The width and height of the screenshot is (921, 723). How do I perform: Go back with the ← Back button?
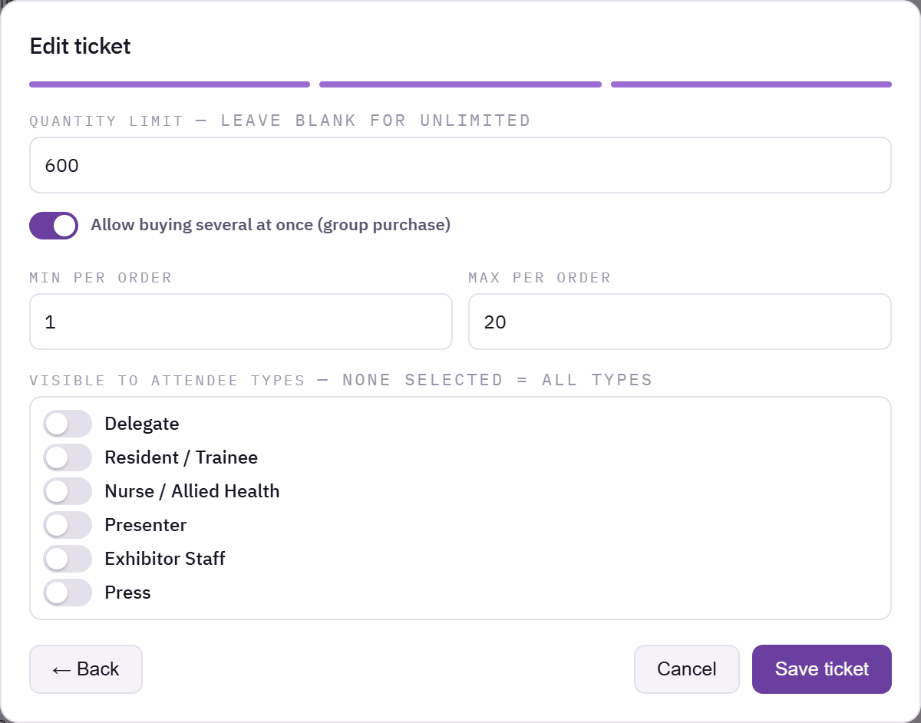pyautogui.click(x=86, y=669)
